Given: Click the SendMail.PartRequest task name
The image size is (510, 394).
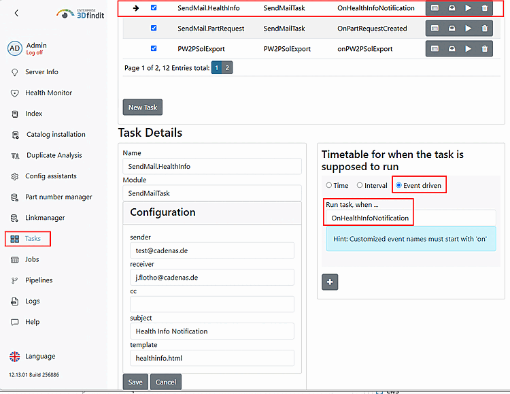Looking at the screenshot, I should click(x=211, y=29).
